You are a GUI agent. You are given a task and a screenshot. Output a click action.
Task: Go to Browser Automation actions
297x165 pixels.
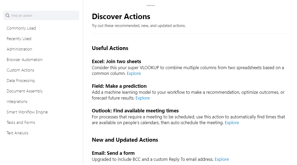click(24, 60)
